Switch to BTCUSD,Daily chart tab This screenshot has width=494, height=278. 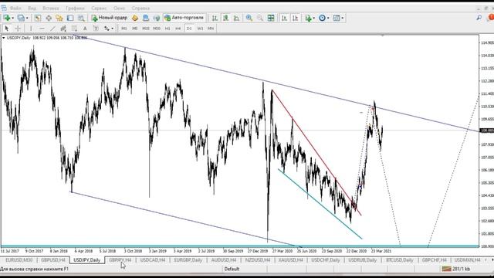click(400, 260)
